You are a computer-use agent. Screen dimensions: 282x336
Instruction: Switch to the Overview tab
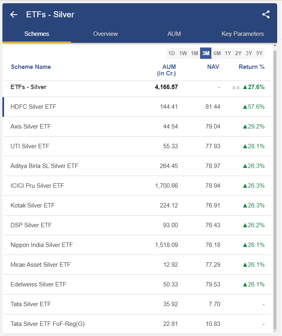(x=105, y=34)
